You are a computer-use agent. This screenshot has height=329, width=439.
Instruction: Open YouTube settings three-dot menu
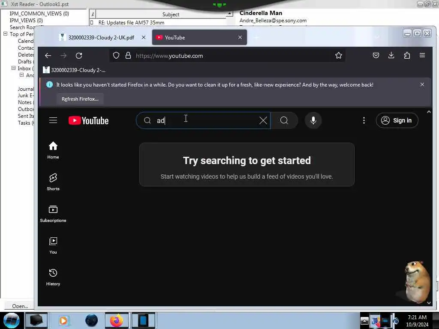click(364, 120)
